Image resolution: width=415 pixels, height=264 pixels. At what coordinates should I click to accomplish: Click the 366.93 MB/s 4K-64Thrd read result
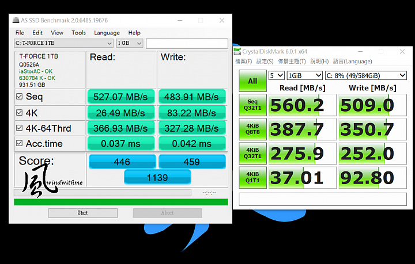tap(120, 128)
